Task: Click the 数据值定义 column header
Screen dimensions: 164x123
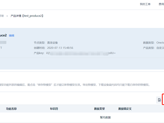Action: pos(125,109)
